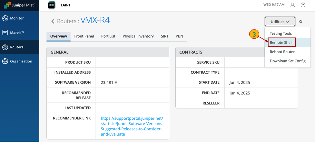Open the Monitor section icon
Image resolution: width=315 pixels, height=142 pixels.
(5, 18)
